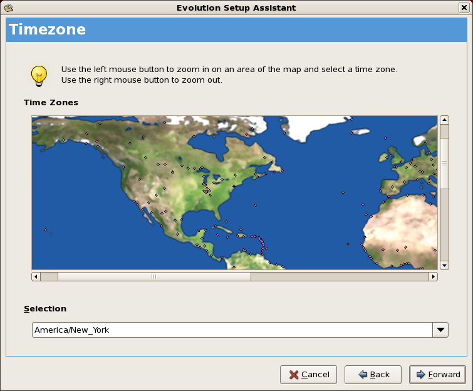Close the Evolution Setup Assistant window
473x391 pixels.
[x=464, y=8]
